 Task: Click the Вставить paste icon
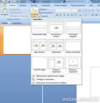[5, 11]
